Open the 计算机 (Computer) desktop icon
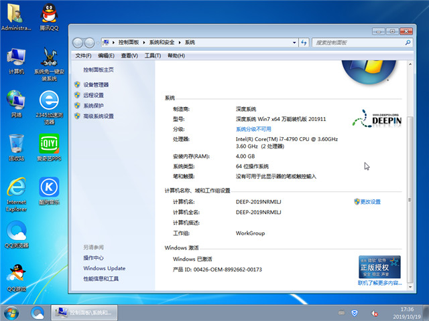The width and height of the screenshot is (429, 321). click(16, 61)
